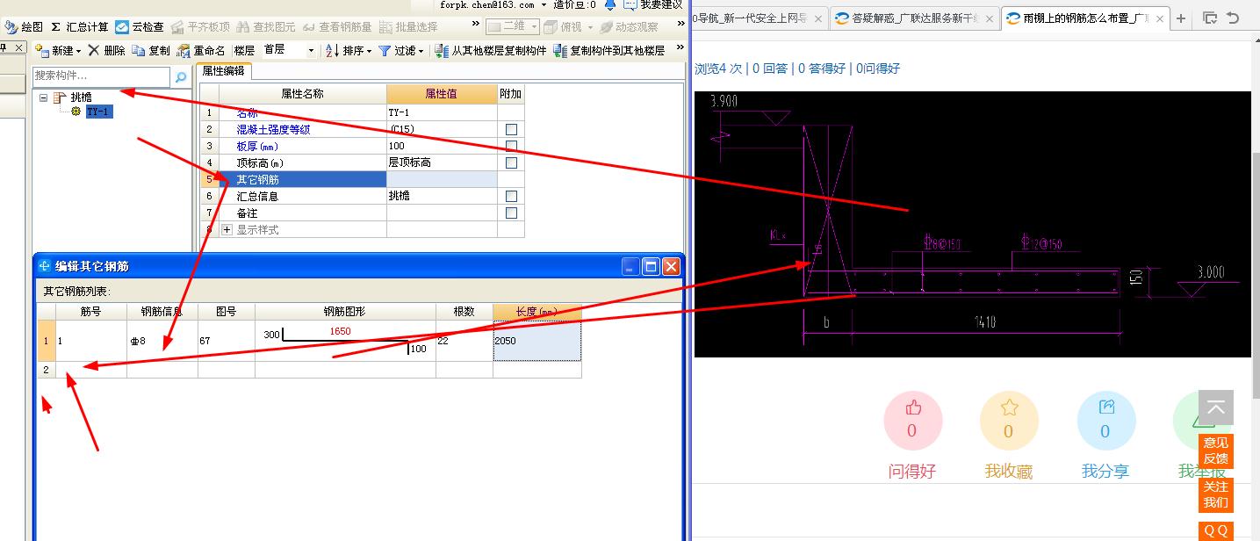Open the 新建 dropdown
The width and height of the screenshot is (1260, 541).
(58, 51)
